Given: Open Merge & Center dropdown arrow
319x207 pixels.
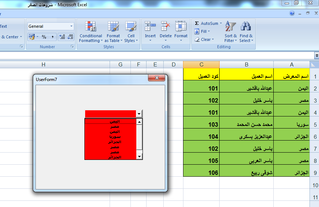Looking at the screenshot, I should pyautogui.click(x=21, y=37).
